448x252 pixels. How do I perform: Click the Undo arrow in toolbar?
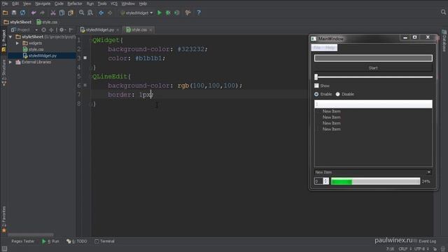pyautogui.click(x=34, y=13)
